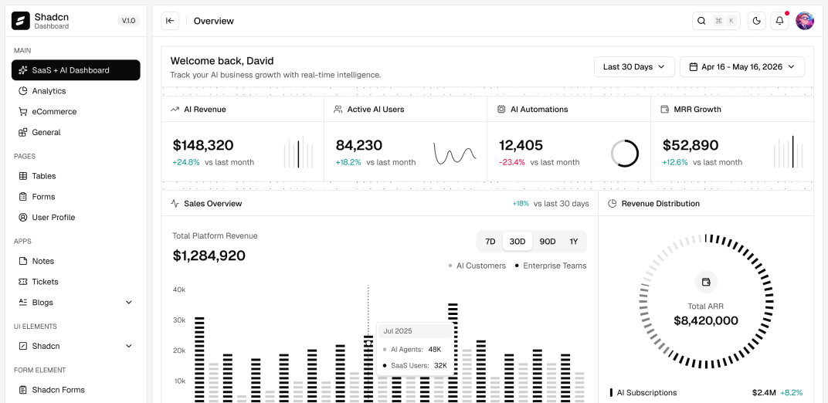
Task: Click the sparkles icon beside SaaS + AI Dashboard
Action: click(x=22, y=70)
